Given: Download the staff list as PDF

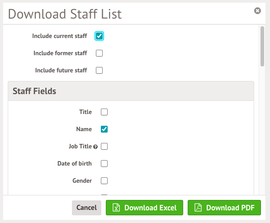Looking at the screenshot, I should coord(224,208).
